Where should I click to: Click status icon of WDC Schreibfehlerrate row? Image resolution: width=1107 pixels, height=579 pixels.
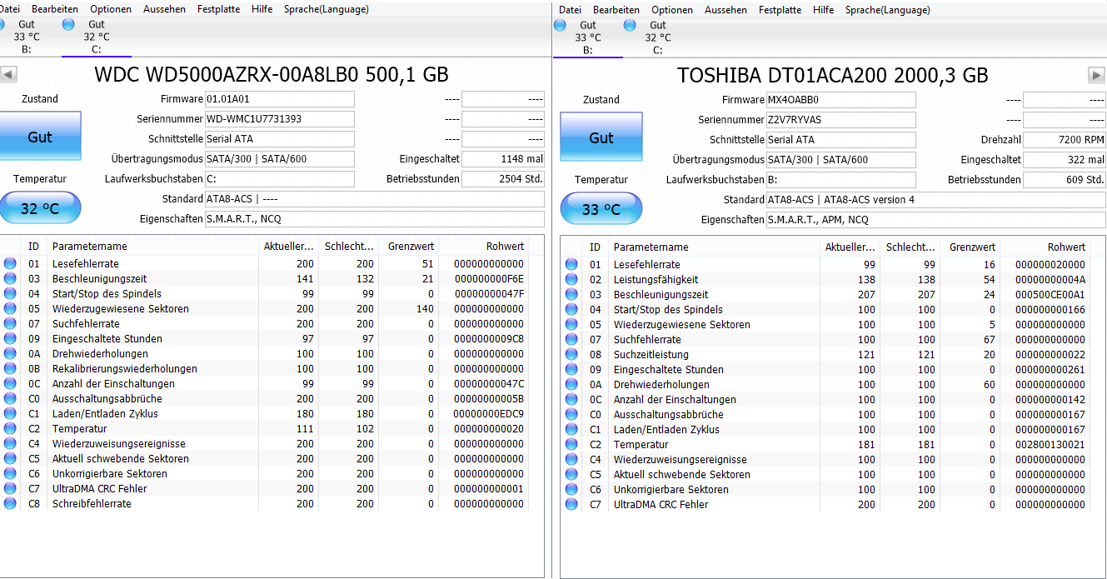coord(10,503)
